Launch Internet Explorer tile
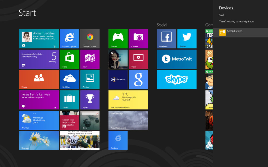Screen dimensions: 268x167 69,39
